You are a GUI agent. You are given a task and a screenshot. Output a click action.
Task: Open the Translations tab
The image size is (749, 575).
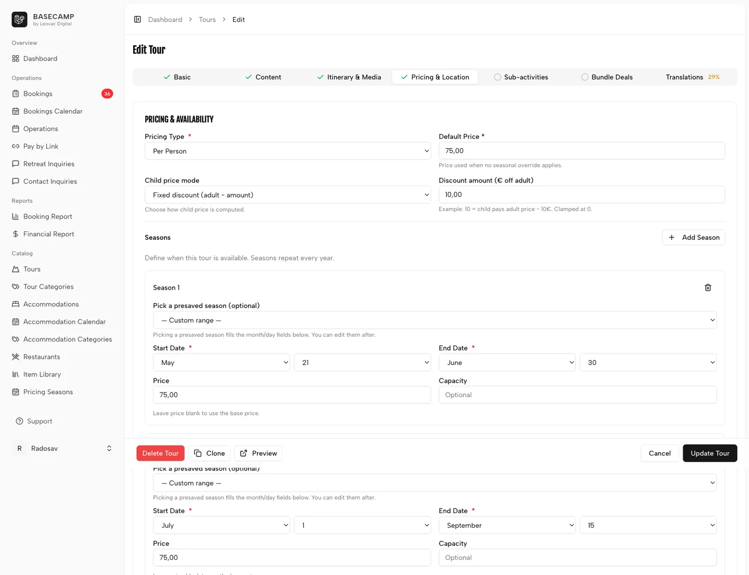[x=693, y=77]
